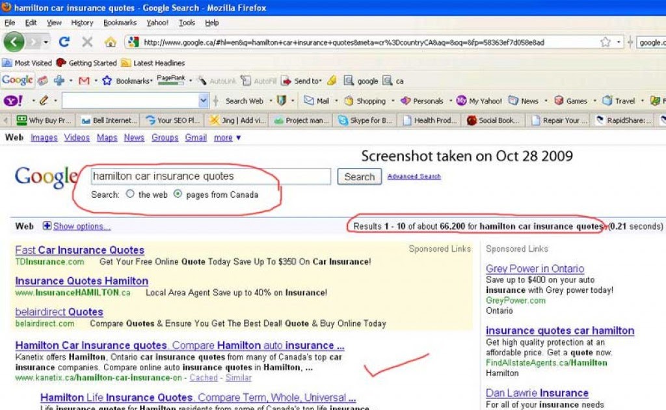The height and width of the screenshot is (410, 666).
Task: Click the Cached link under the Kanetix result
Action: [x=204, y=377]
